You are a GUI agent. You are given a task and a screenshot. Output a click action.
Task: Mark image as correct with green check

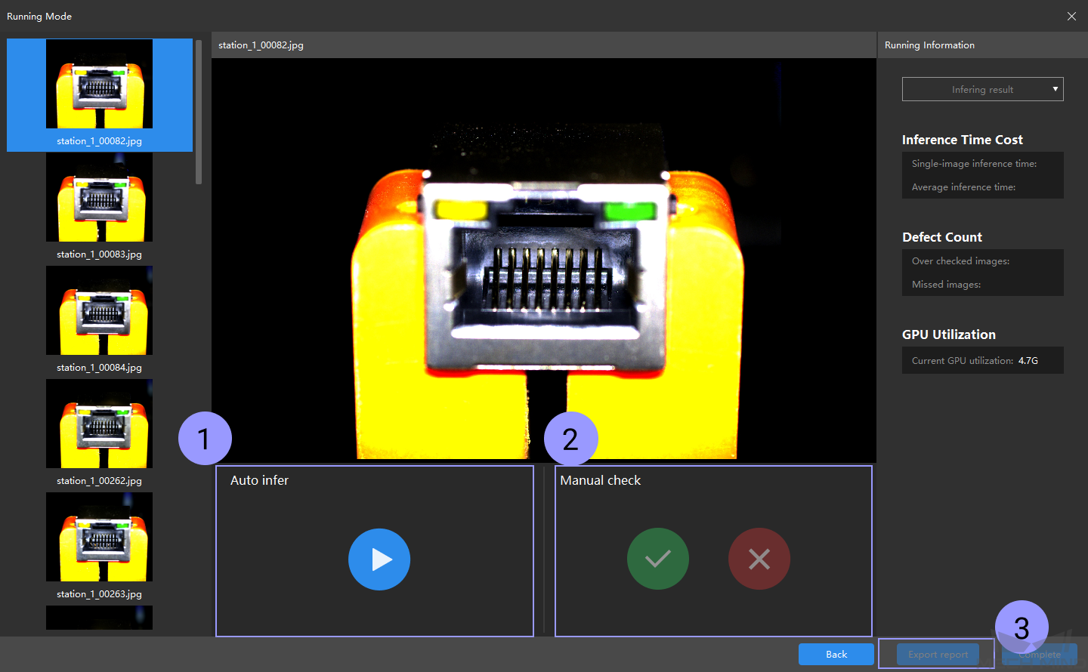[x=658, y=559]
